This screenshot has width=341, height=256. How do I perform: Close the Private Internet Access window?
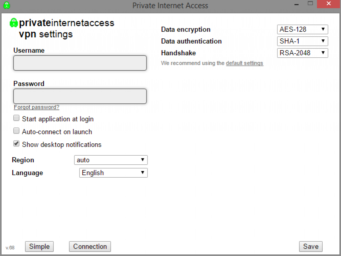coord(328,4)
